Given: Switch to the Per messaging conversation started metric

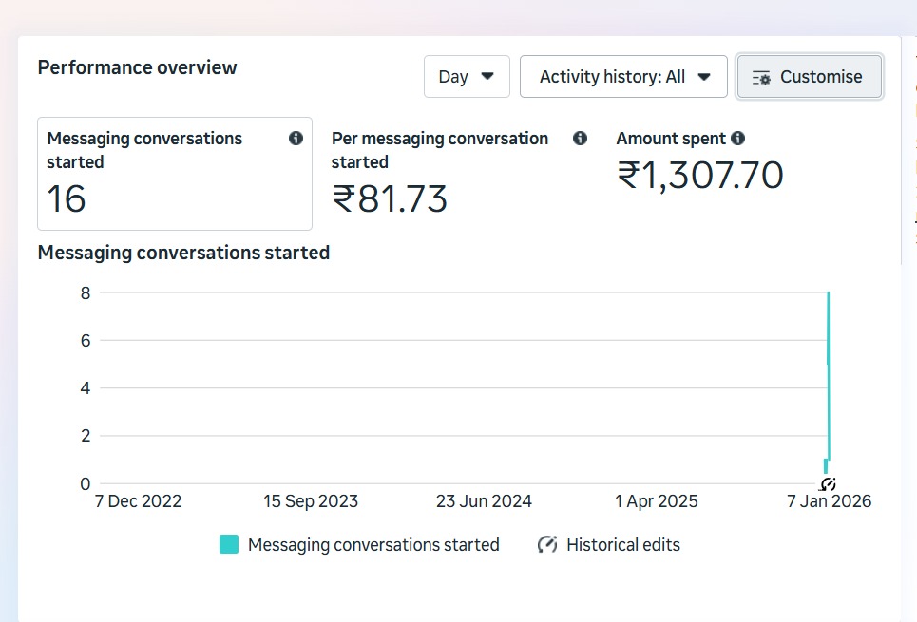Looking at the screenshot, I should pos(447,174).
